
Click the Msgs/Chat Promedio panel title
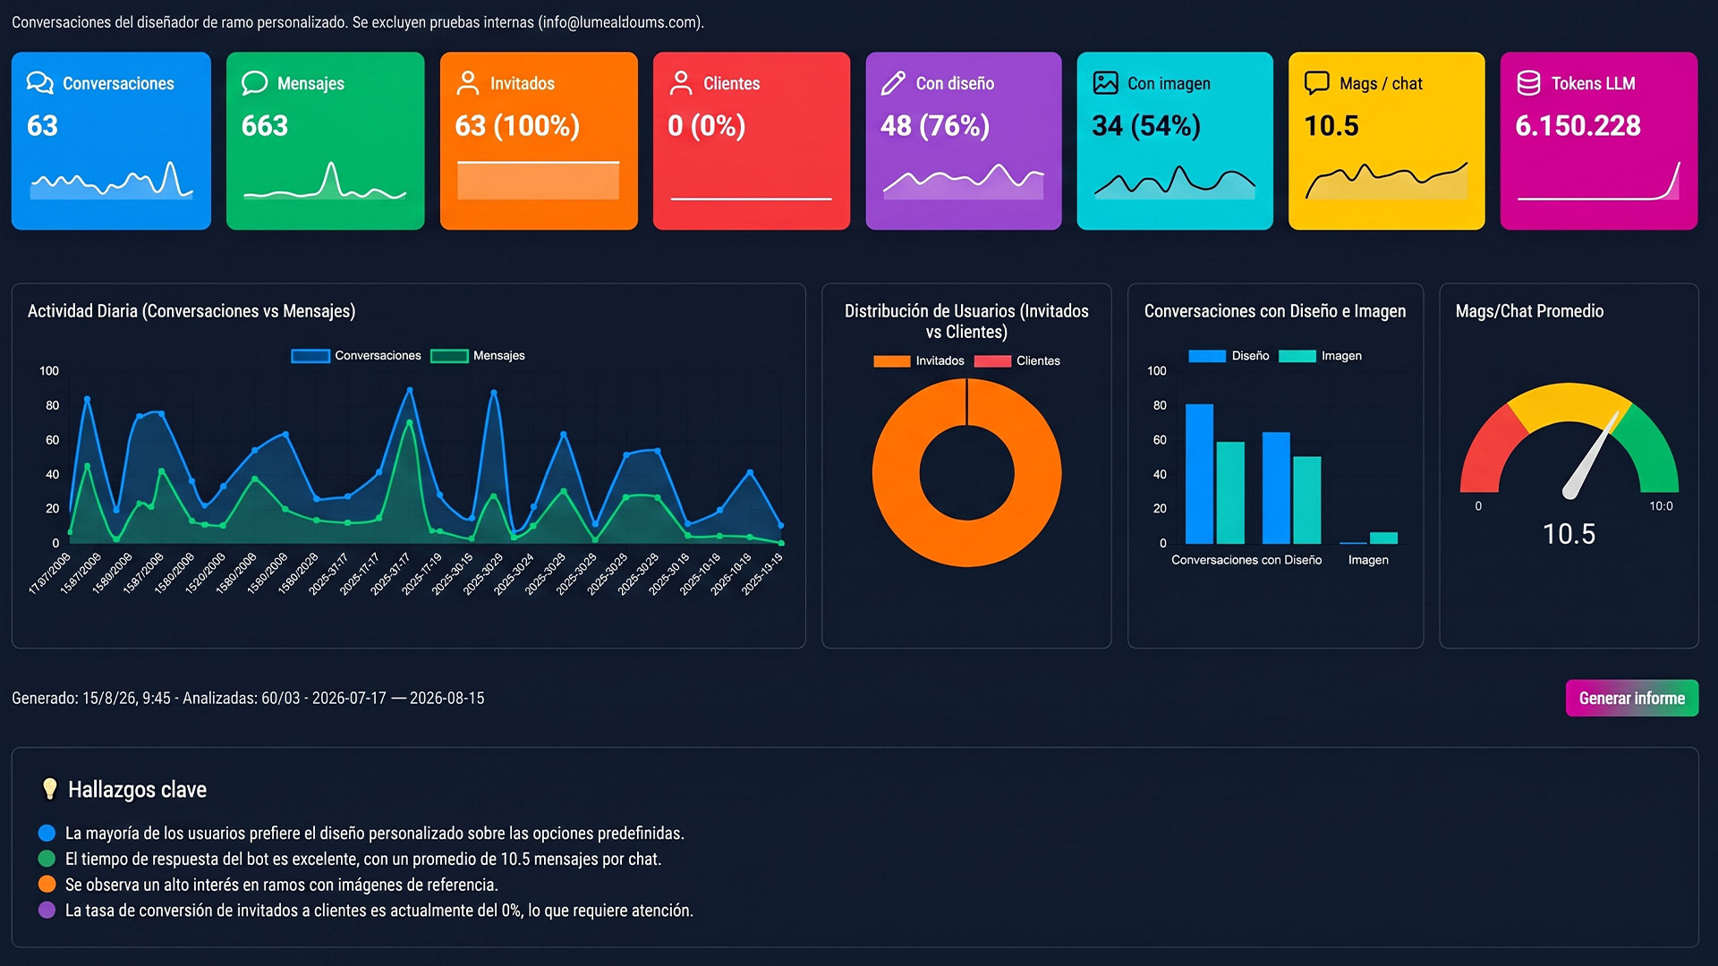click(1529, 311)
